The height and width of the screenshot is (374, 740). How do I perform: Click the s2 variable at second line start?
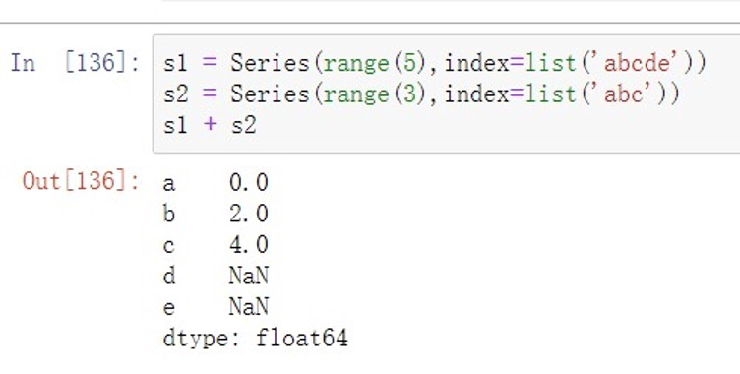point(175,94)
